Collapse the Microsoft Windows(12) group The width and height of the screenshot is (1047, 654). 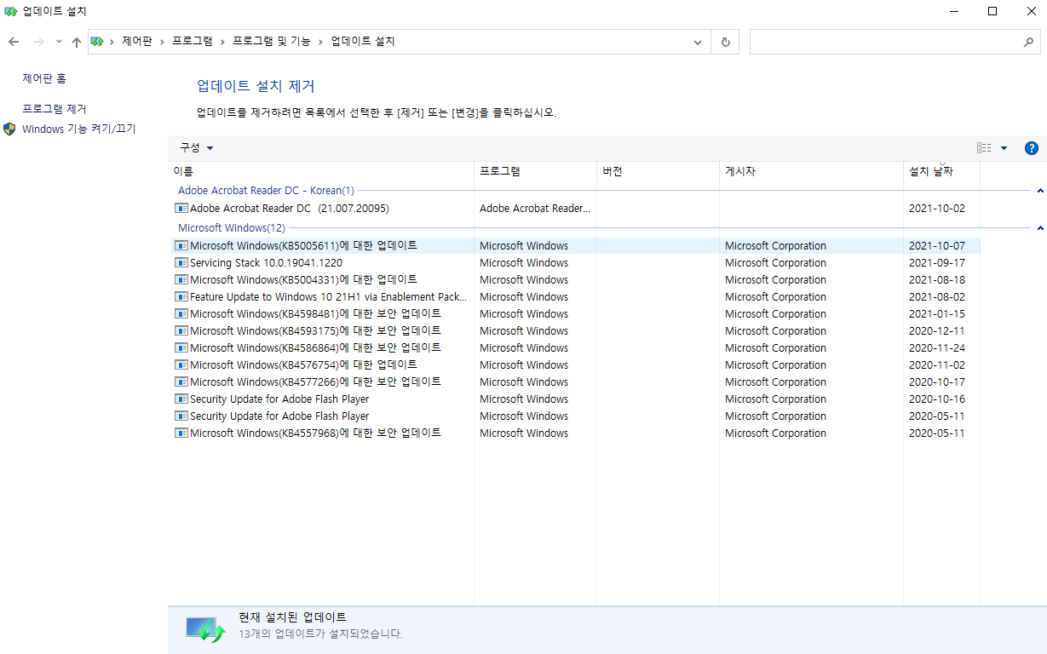[1040, 228]
